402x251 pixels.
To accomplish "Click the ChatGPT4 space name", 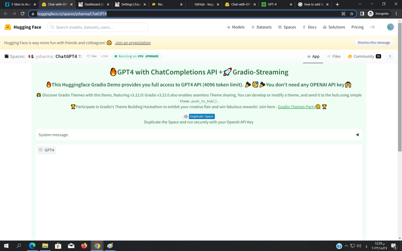I will coord(66,56).
